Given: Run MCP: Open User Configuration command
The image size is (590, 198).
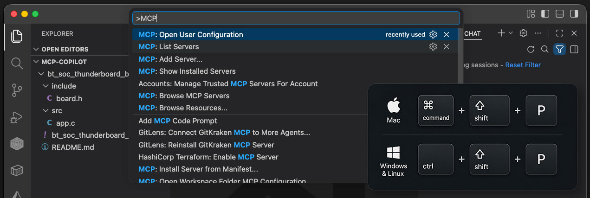Looking at the screenshot, I should (x=294, y=35).
